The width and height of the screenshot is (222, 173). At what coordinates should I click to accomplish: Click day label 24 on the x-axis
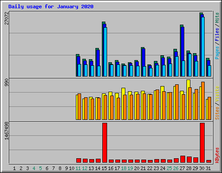[163, 168]
